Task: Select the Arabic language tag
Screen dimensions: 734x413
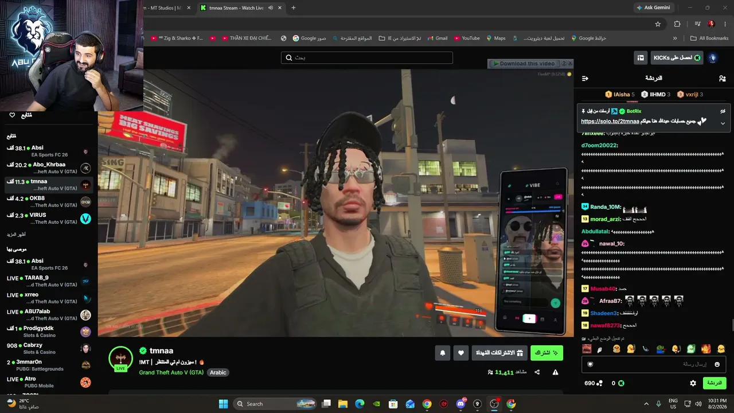Action: pyautogui.click(x=218, y=372)
